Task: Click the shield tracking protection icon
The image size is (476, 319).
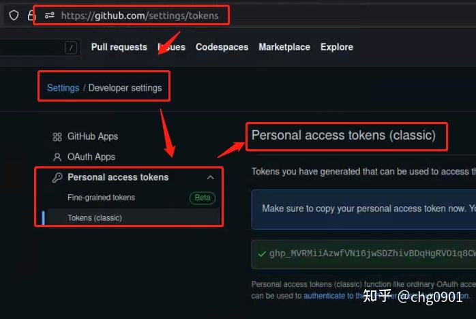Action: [x=14, y=15]
